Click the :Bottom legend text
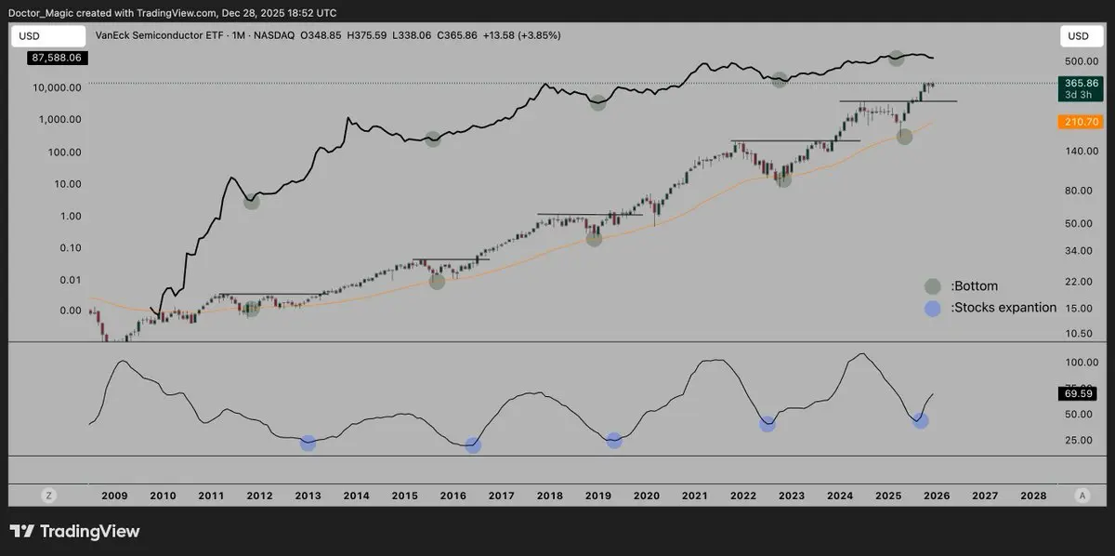Image resolution: width=1115 pixels, height=556 pixels. click(x=974, y=286)
